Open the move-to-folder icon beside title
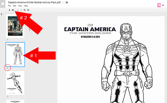 (x=67, y=2)
